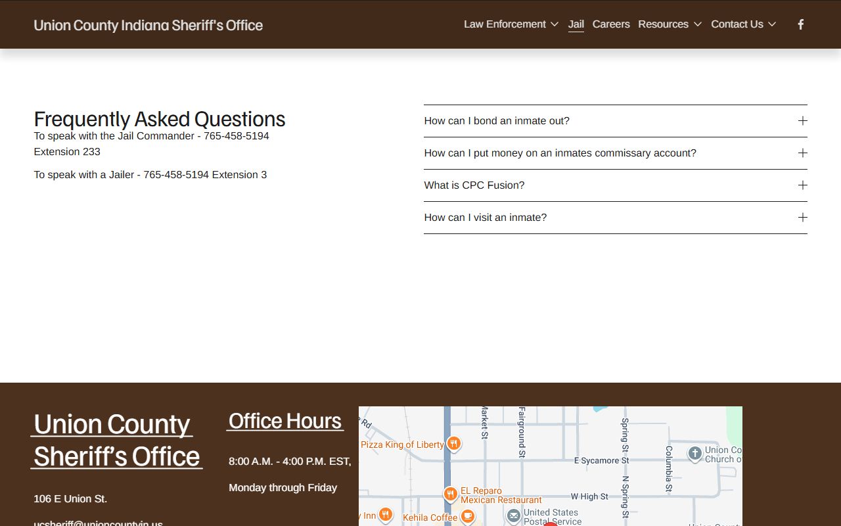841x526 pixels.
Task: Open the Resources dropdown chevron
Action: tap(697, 24)
